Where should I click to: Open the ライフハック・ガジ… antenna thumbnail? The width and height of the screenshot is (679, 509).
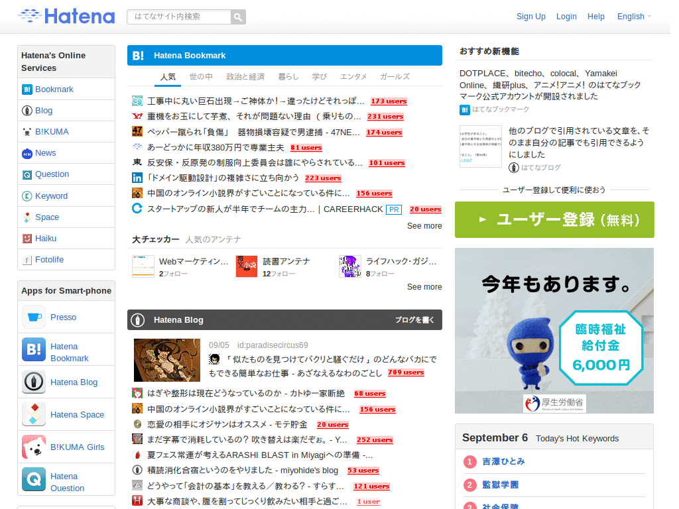click(350, 266)
